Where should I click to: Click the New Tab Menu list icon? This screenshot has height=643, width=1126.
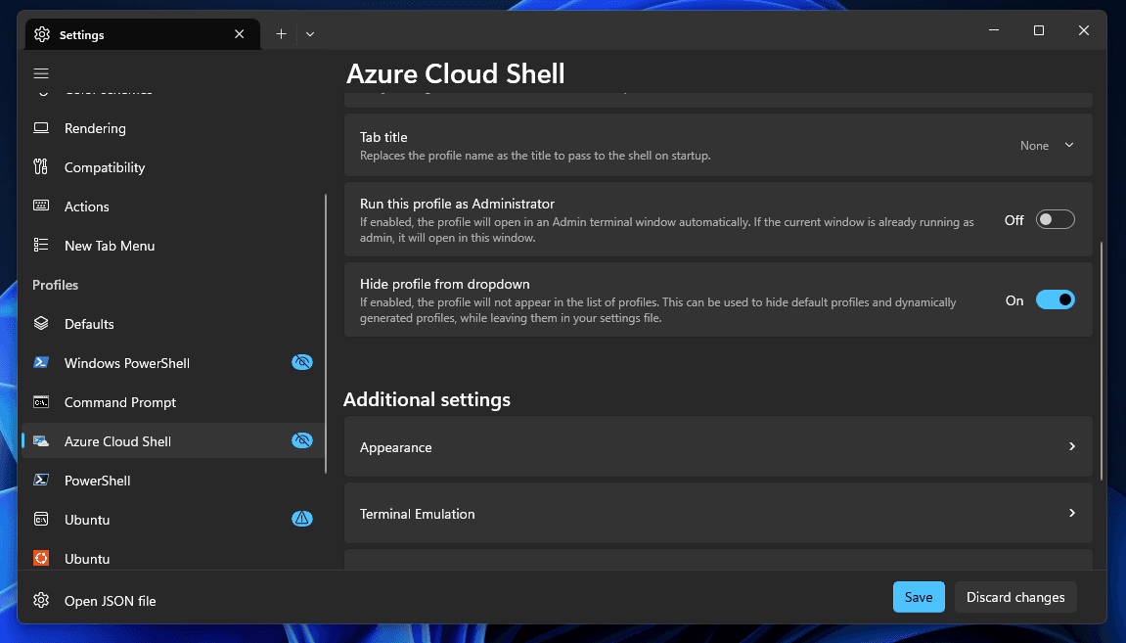(41, 245)
